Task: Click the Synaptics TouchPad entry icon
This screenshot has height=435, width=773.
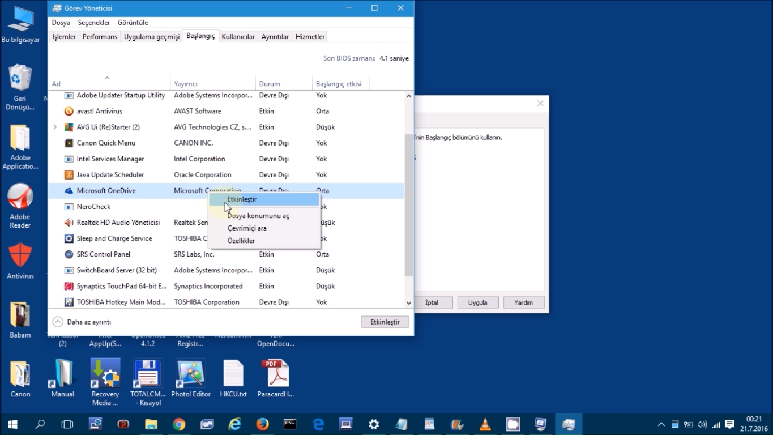Action: coord(69,286)
